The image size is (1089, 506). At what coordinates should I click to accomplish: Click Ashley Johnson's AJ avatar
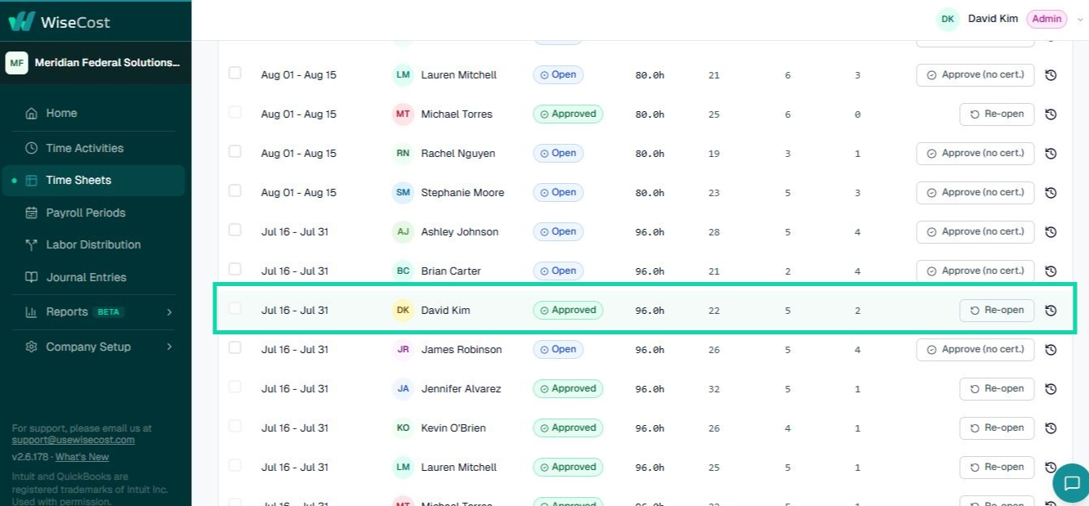[x=403, y=232]
